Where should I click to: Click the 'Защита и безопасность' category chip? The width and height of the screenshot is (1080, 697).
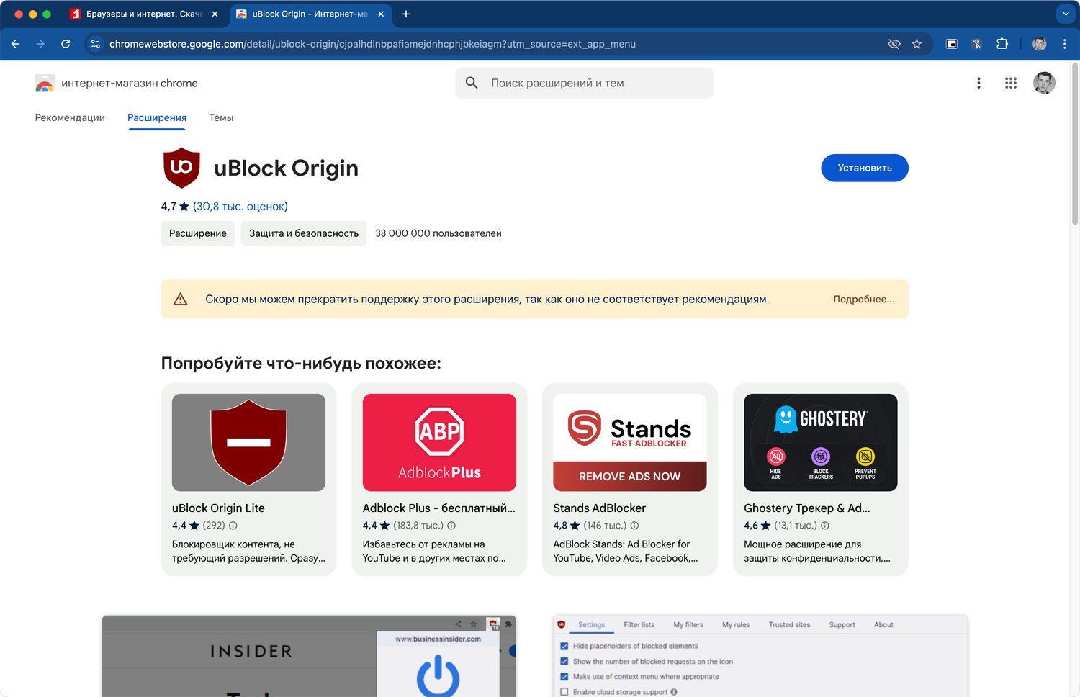(x=304, y=233)
